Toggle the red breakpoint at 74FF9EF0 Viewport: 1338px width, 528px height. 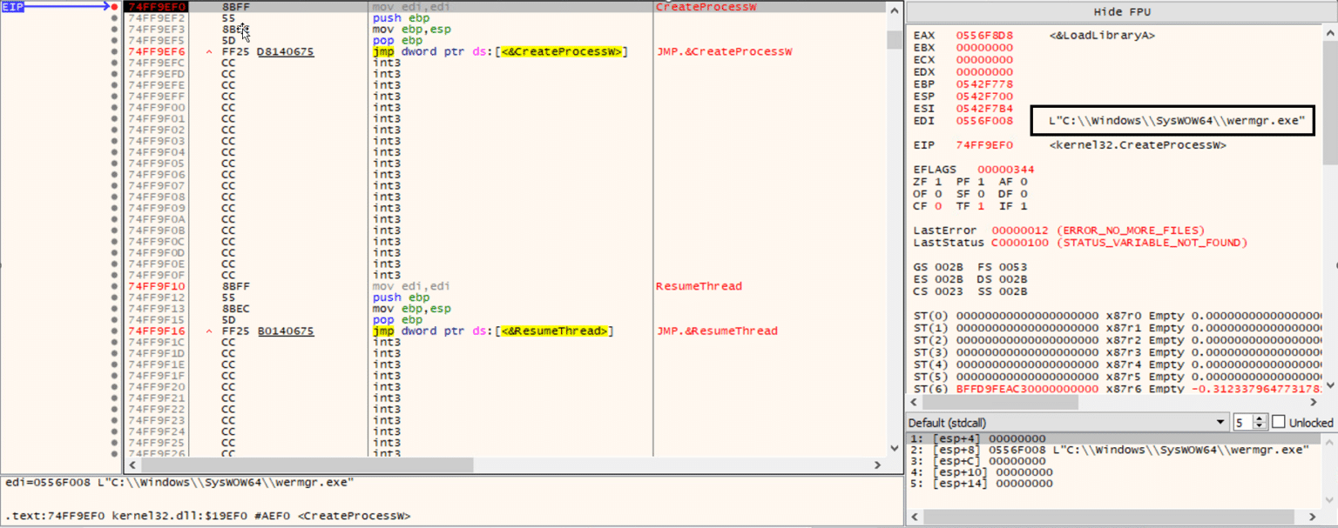click(x=113, y=6)
